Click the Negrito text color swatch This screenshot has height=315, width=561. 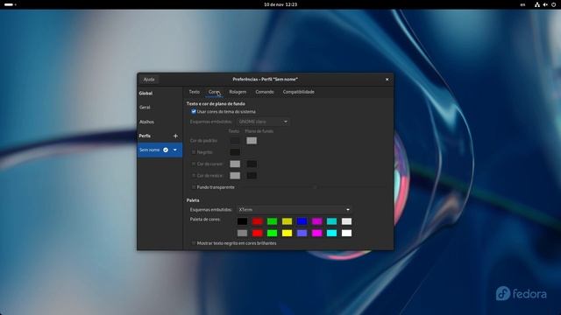tap(235, 152)
